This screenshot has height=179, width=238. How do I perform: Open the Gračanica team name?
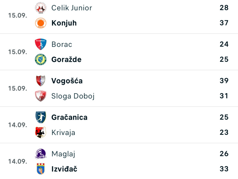[69, 117]
